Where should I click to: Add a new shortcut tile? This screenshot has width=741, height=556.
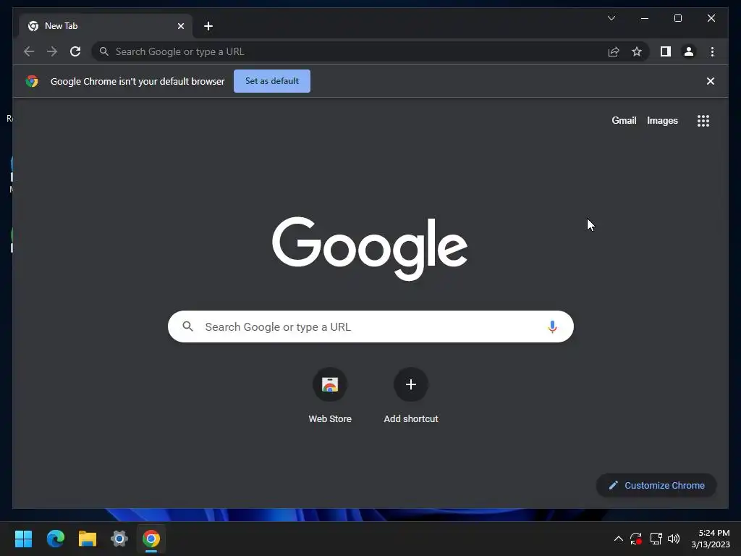(411, 395)
